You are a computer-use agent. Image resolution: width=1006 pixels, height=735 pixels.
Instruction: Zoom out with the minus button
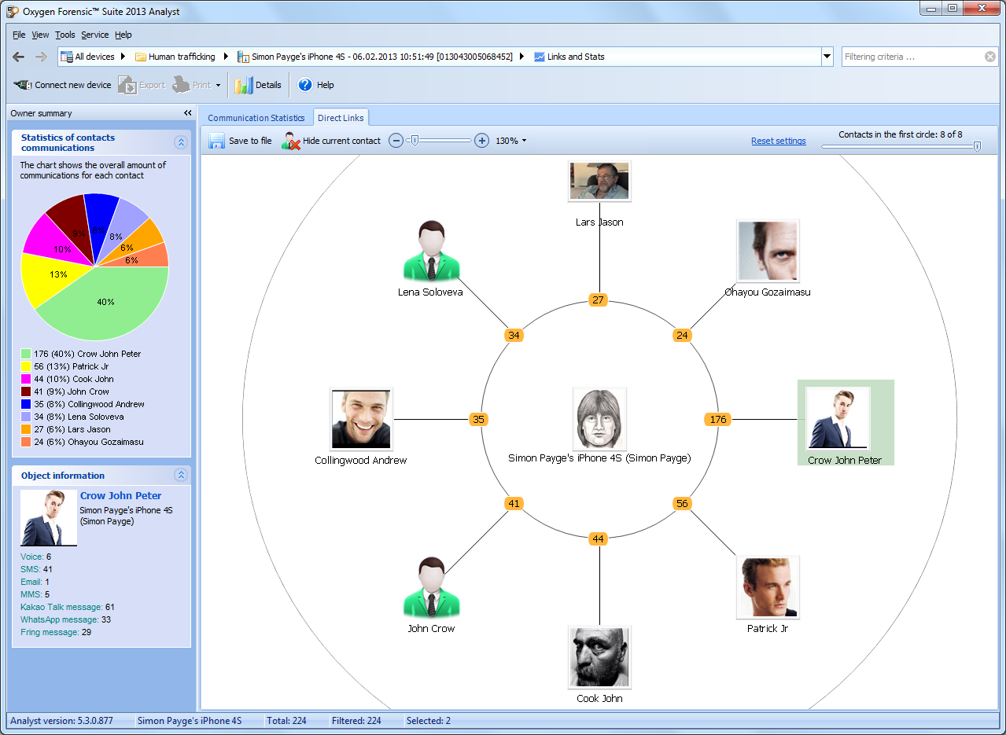pos(396,141)
